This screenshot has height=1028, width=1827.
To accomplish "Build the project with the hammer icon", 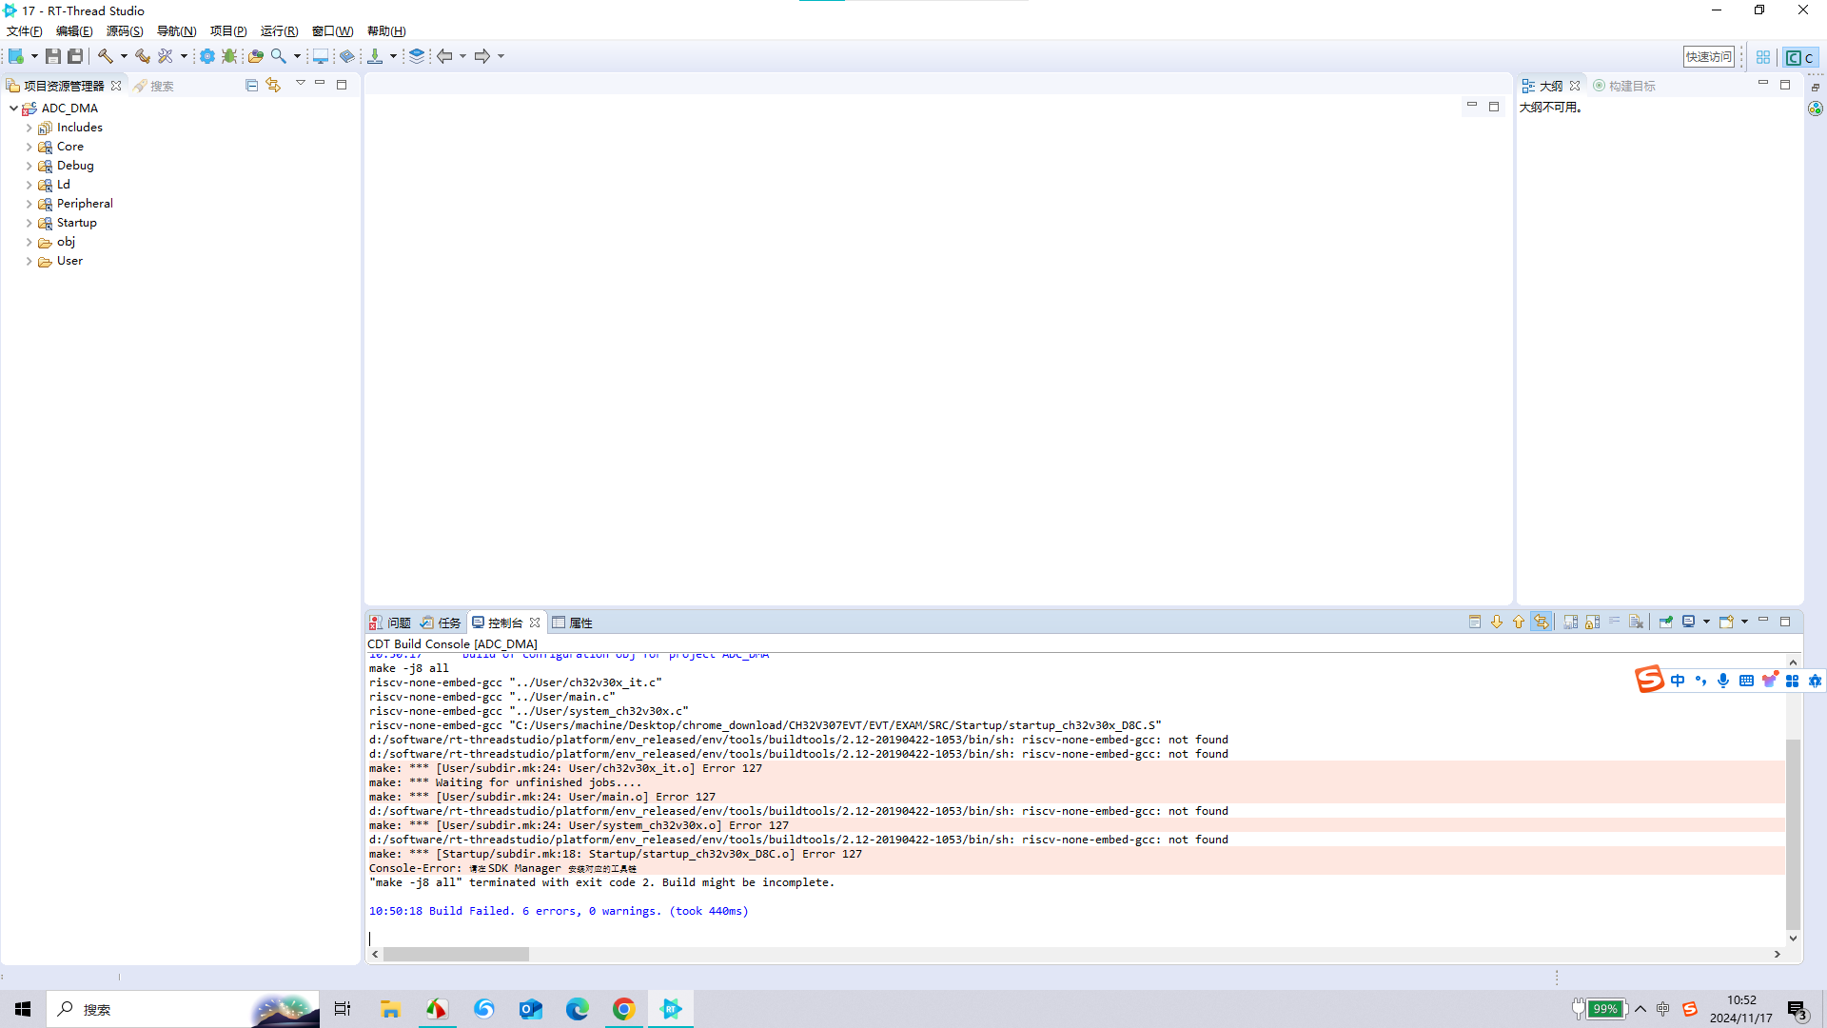I will 106,56.
